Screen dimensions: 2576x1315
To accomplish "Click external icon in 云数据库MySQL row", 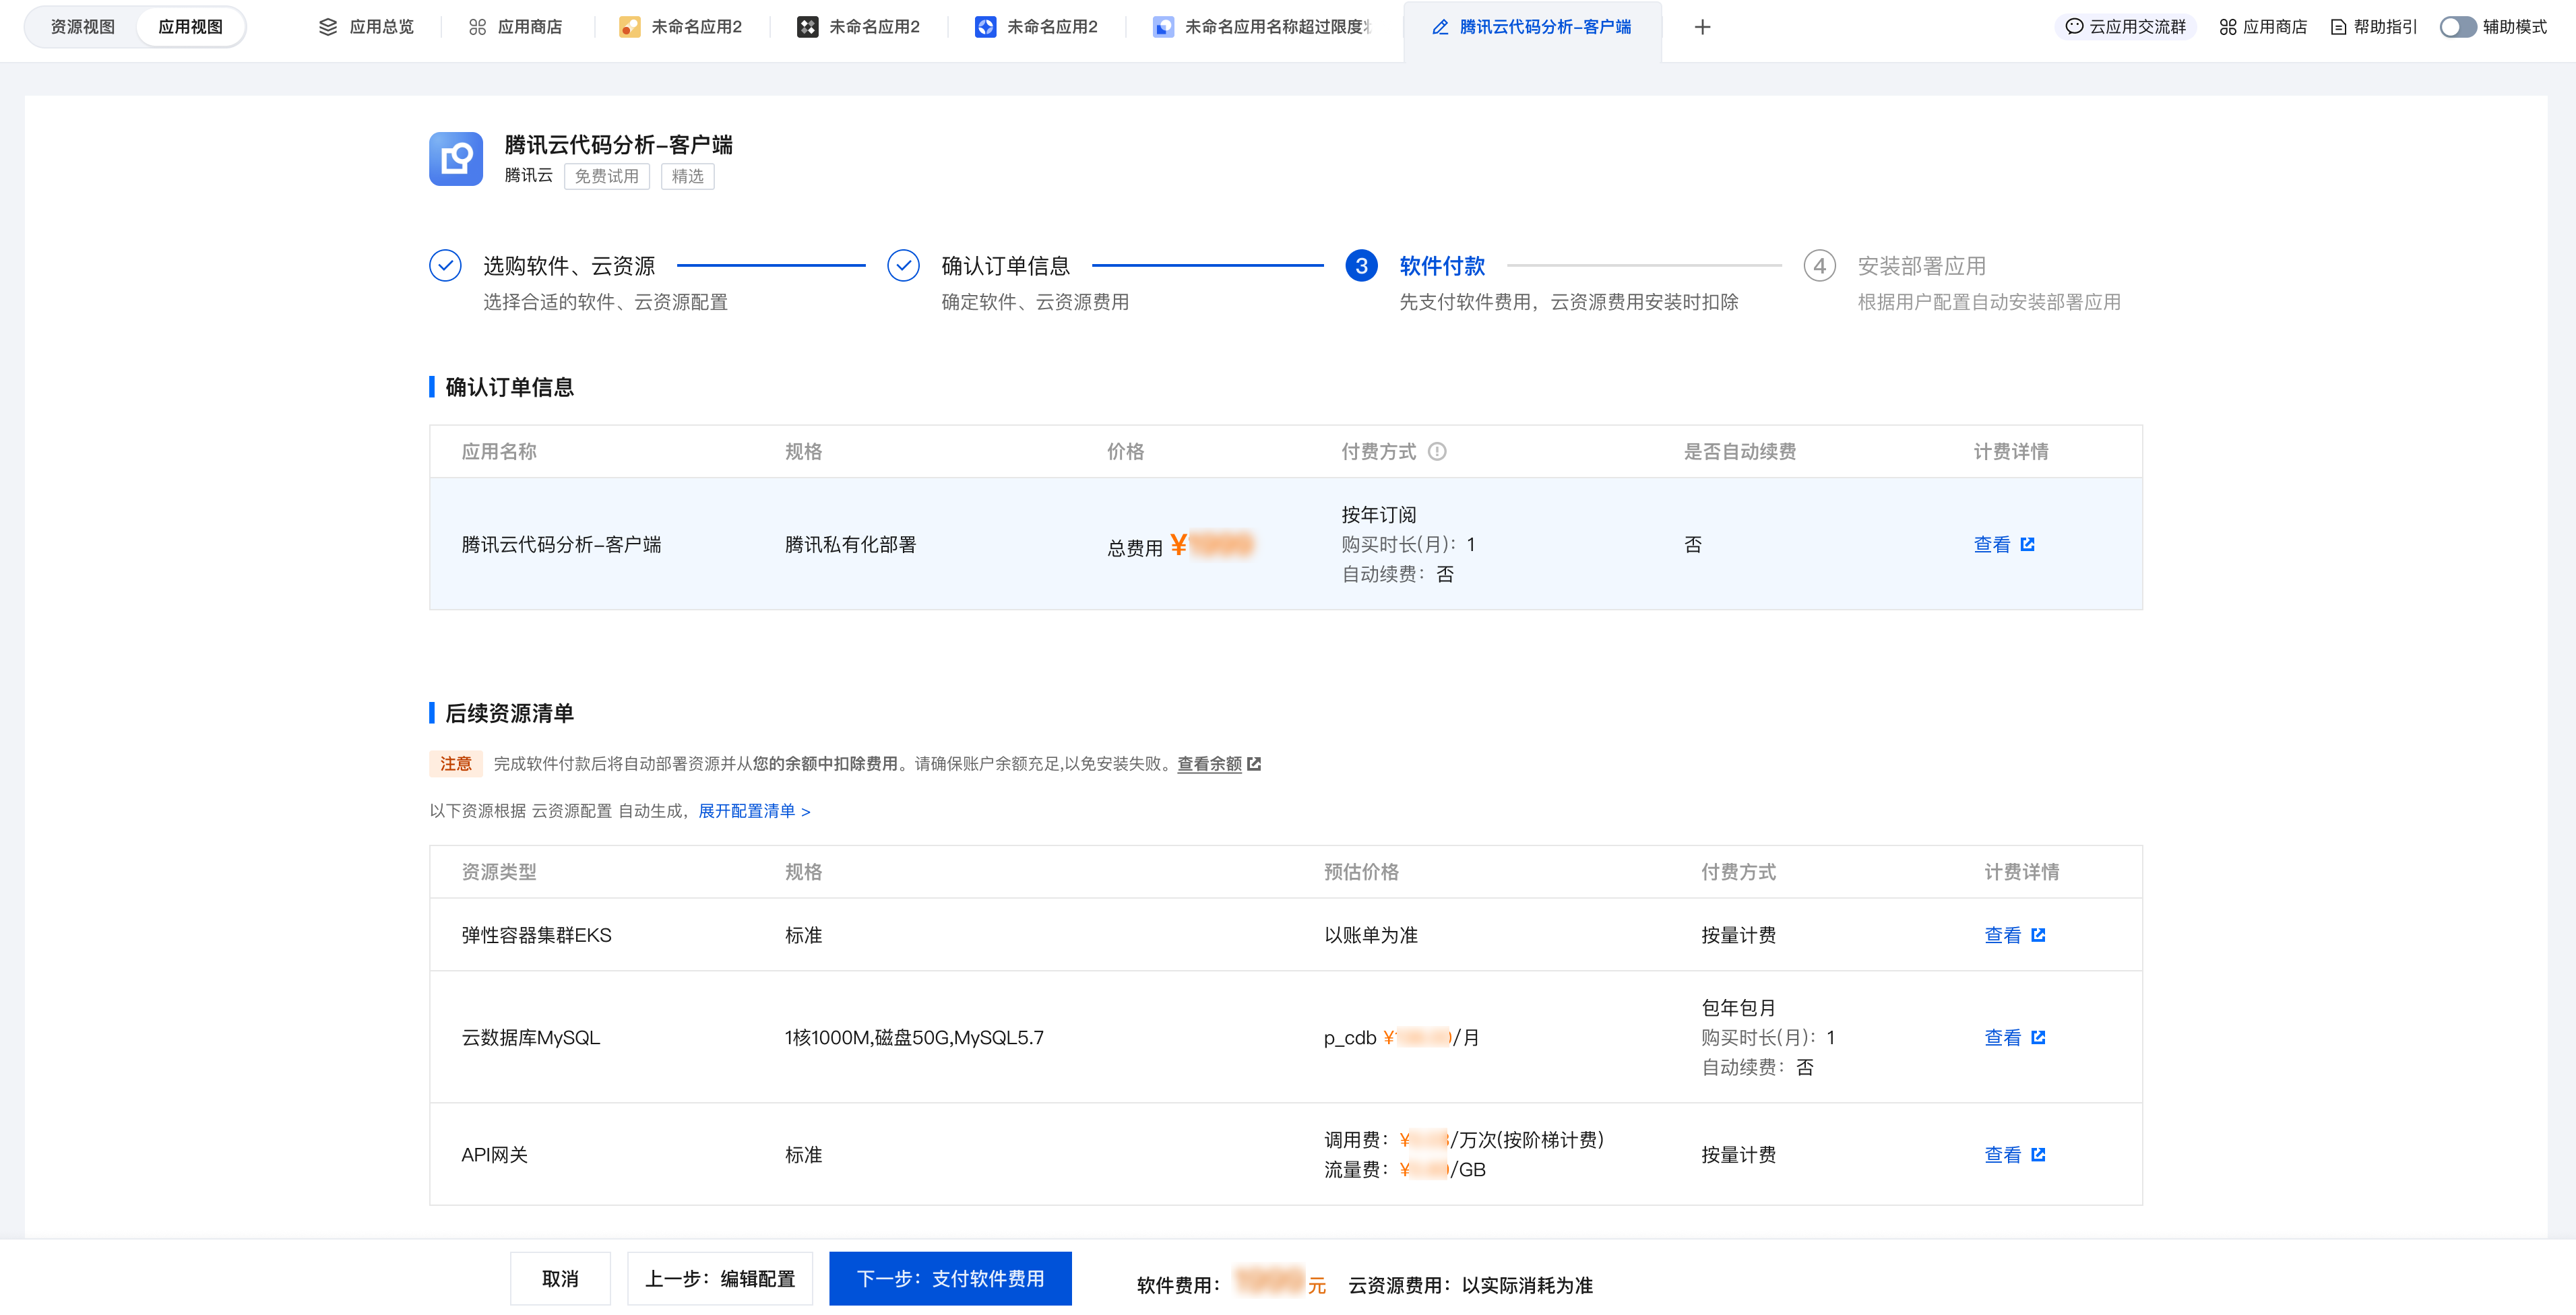I will click(2038, 1037).
